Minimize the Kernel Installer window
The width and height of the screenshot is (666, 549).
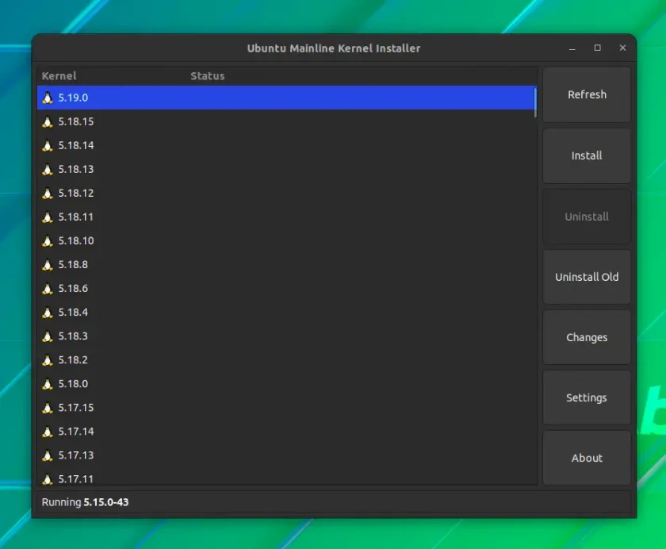click(x=572, y=48)
